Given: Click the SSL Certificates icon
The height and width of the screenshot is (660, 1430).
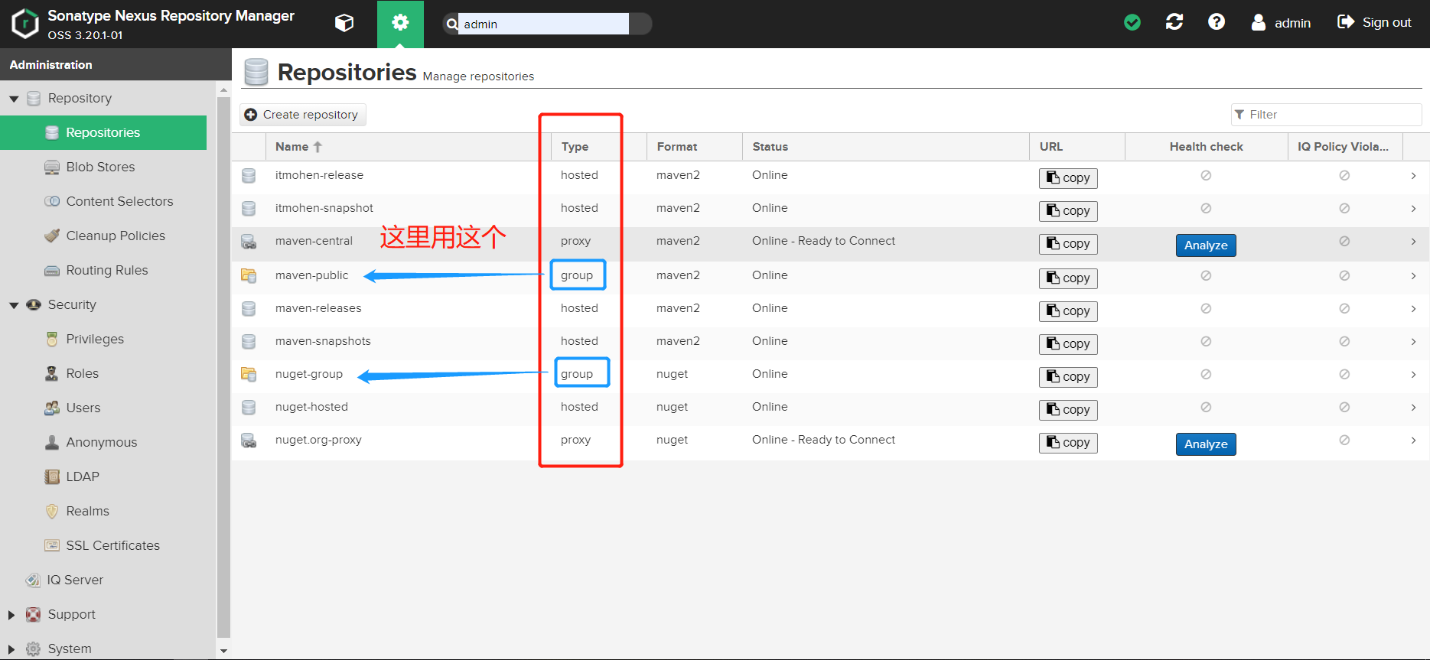Looking at the screenshot, I should click(52, 545).
